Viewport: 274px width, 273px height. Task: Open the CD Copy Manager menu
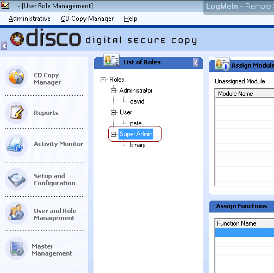88,19
